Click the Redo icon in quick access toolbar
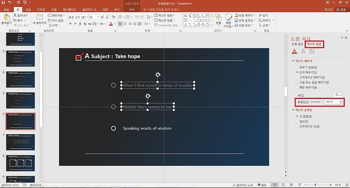The width and height of the screenshot is (350, 188). click(18, 2)
